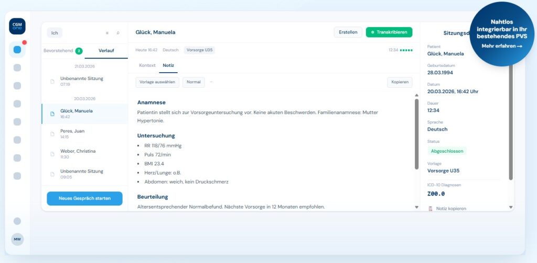
Task: Click the MW user avatar
Action: click(17, 239)
